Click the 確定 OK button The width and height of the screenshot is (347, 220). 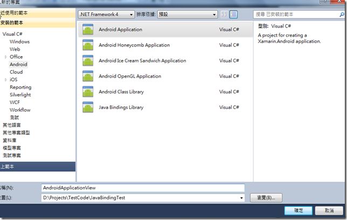(299, 210)
